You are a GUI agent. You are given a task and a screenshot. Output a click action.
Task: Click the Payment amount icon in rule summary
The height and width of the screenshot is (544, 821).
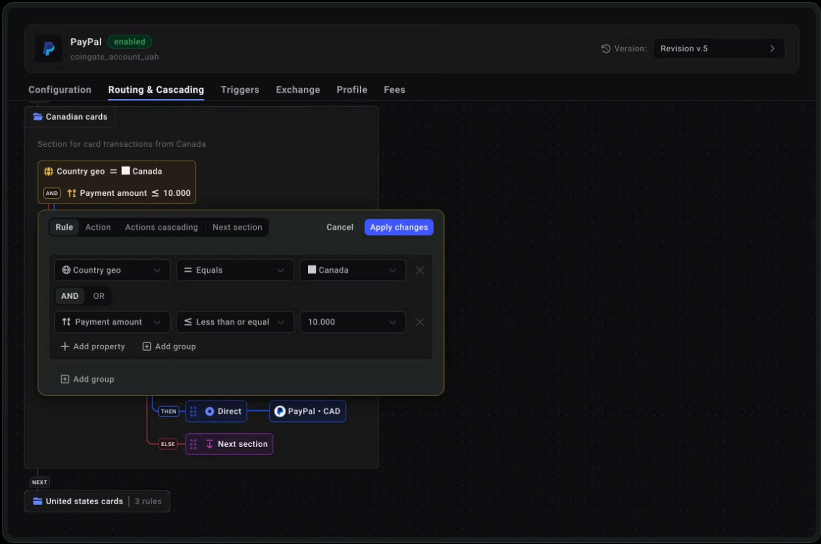point(71,193)
